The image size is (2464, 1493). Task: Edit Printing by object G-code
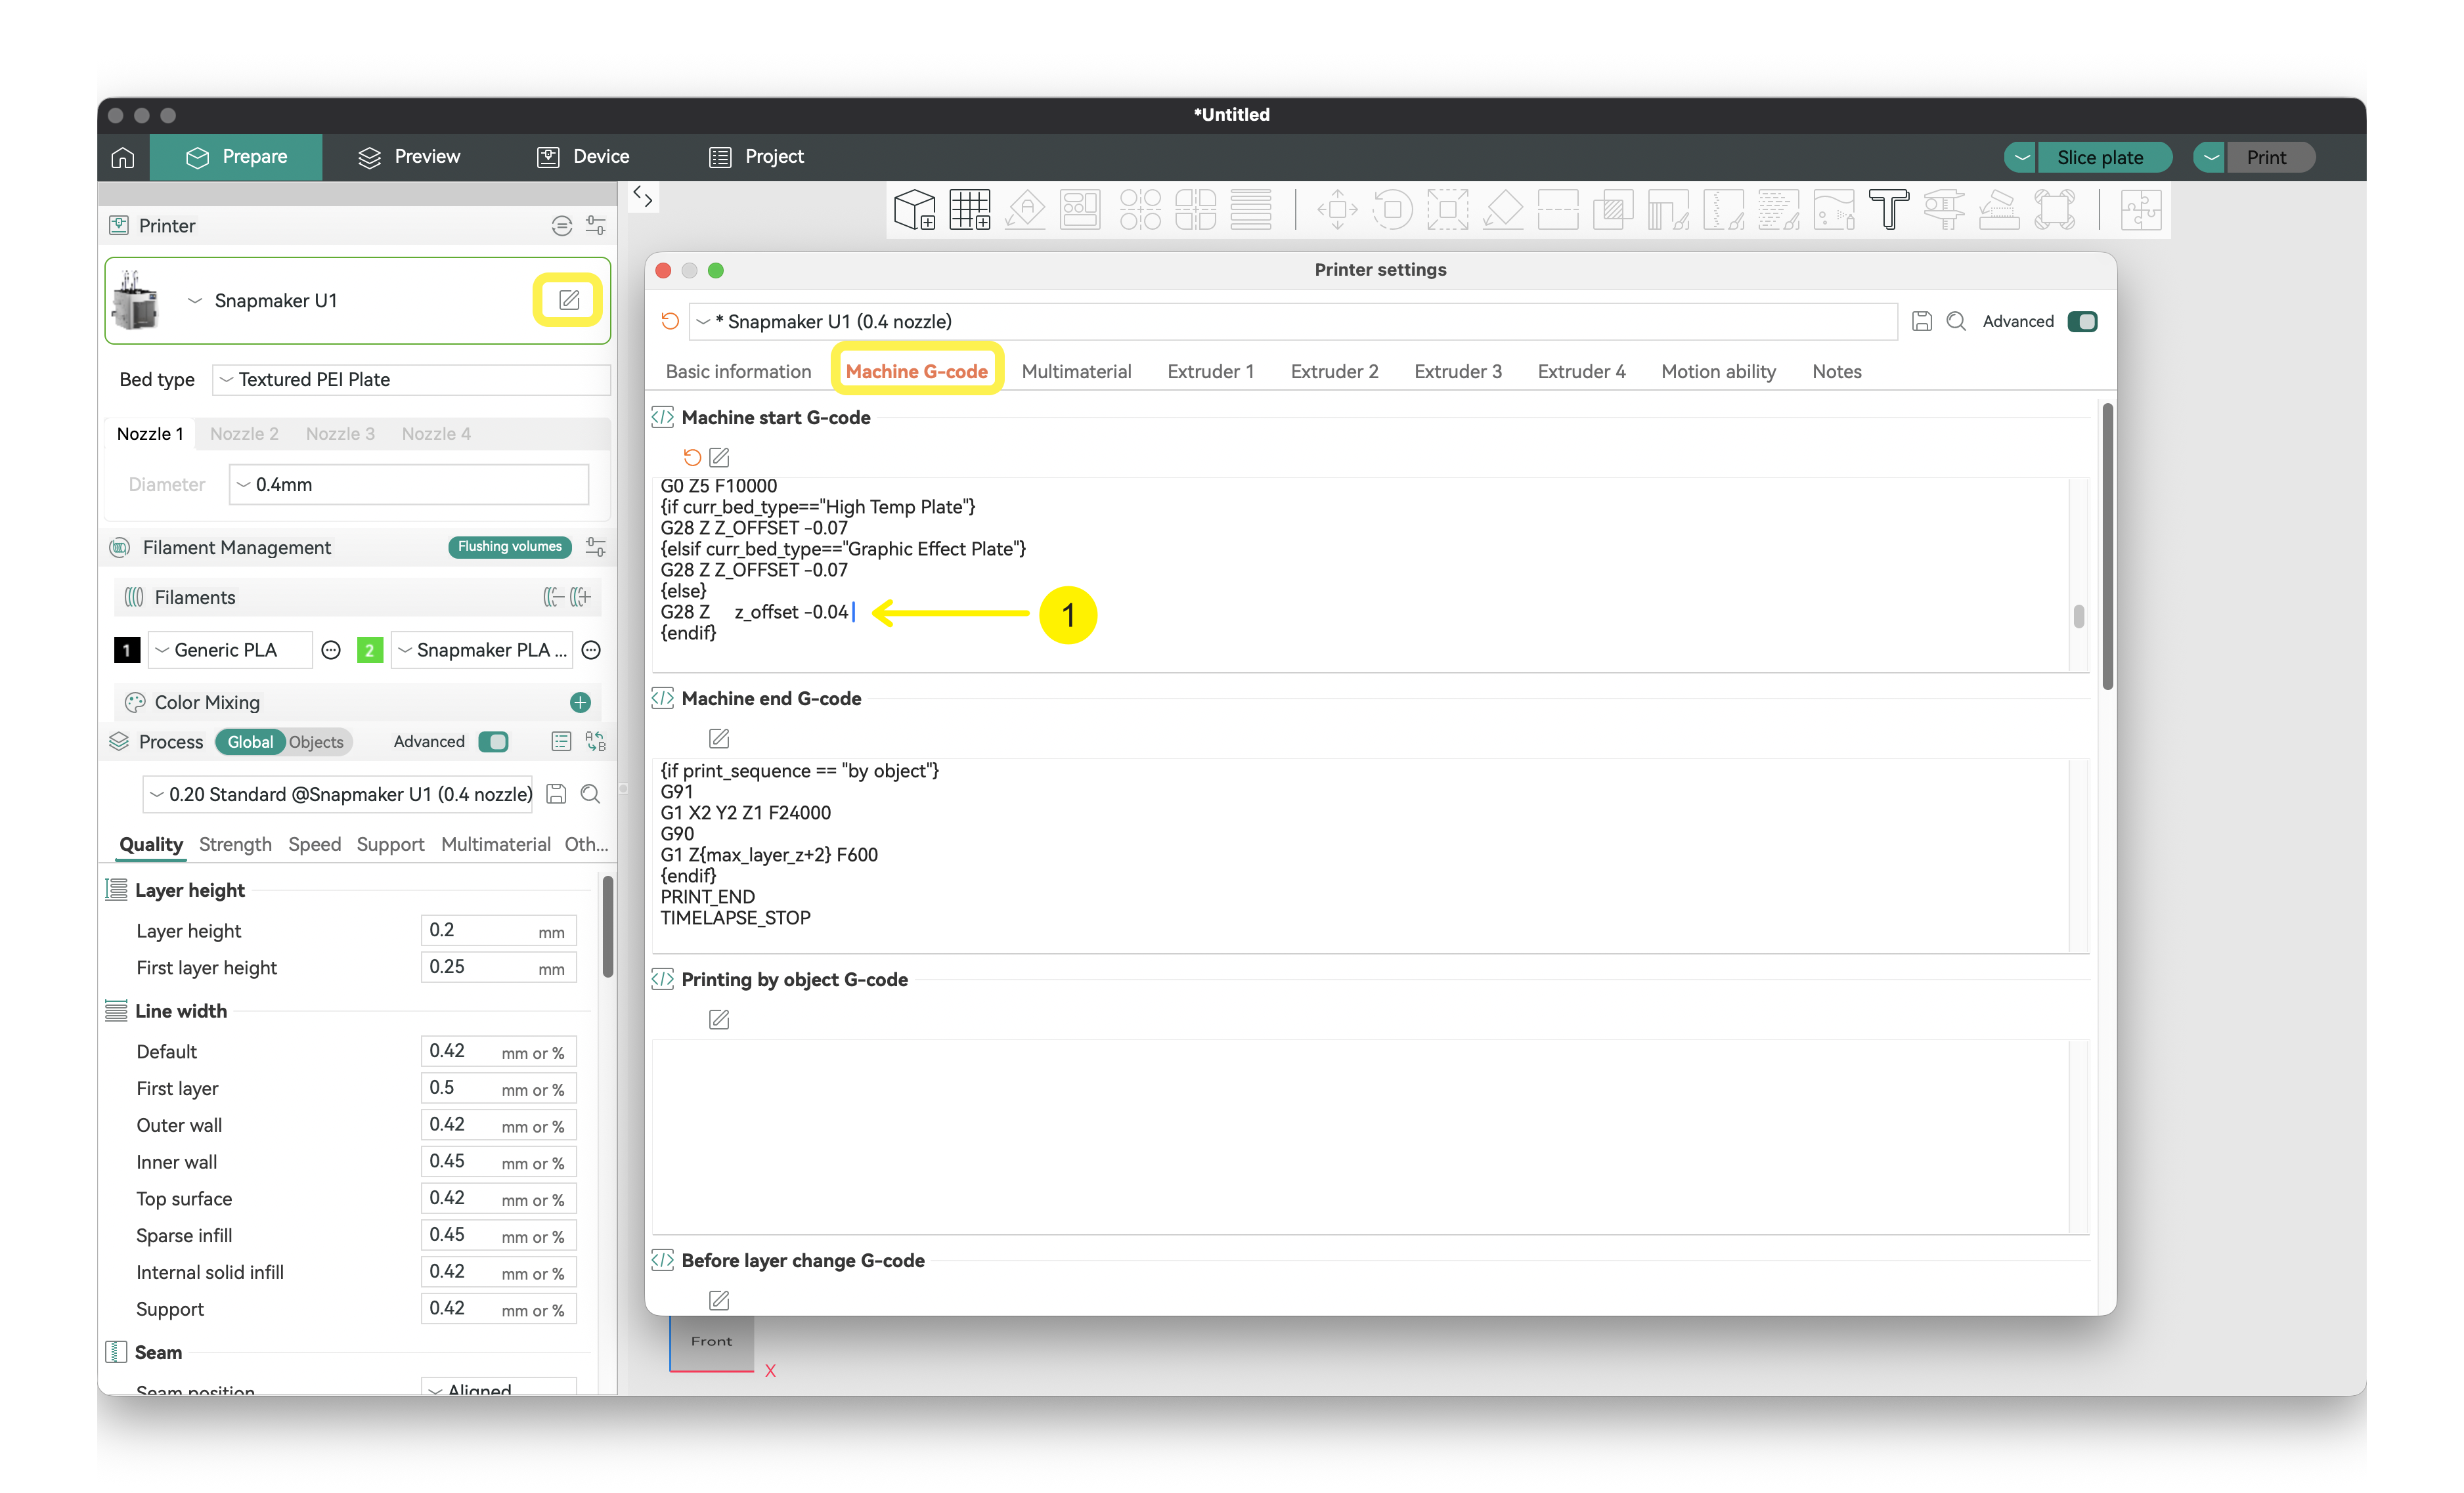(719, 1019)
